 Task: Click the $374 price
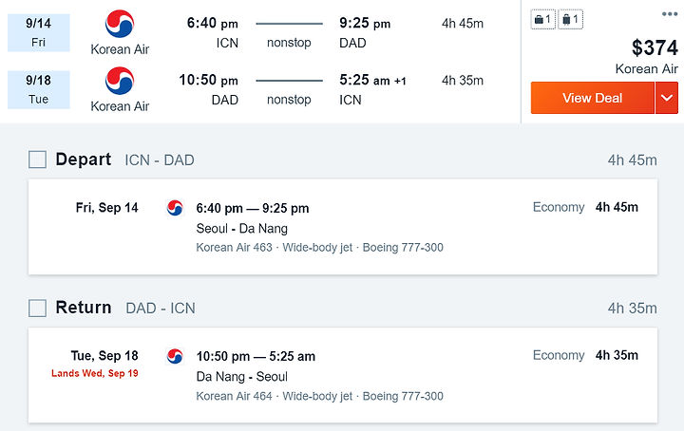tap(655, 47)
